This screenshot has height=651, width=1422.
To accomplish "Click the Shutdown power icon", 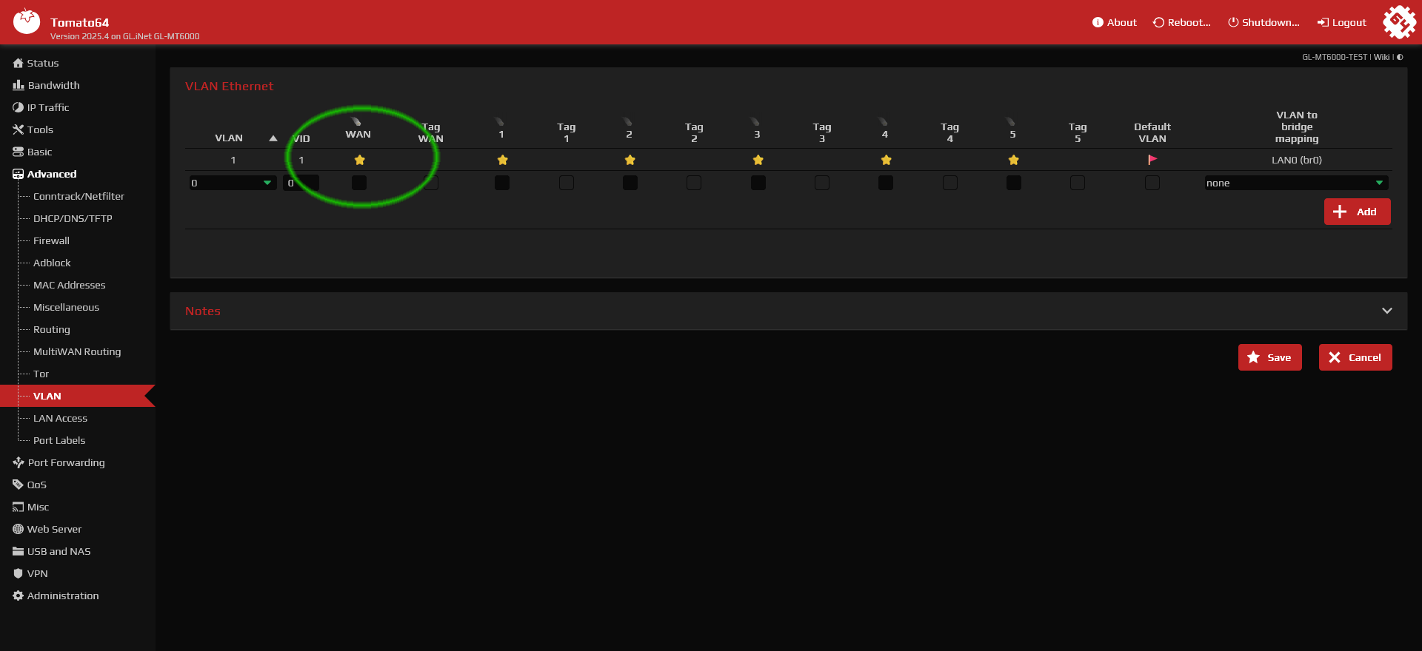I will [1233, 22].
